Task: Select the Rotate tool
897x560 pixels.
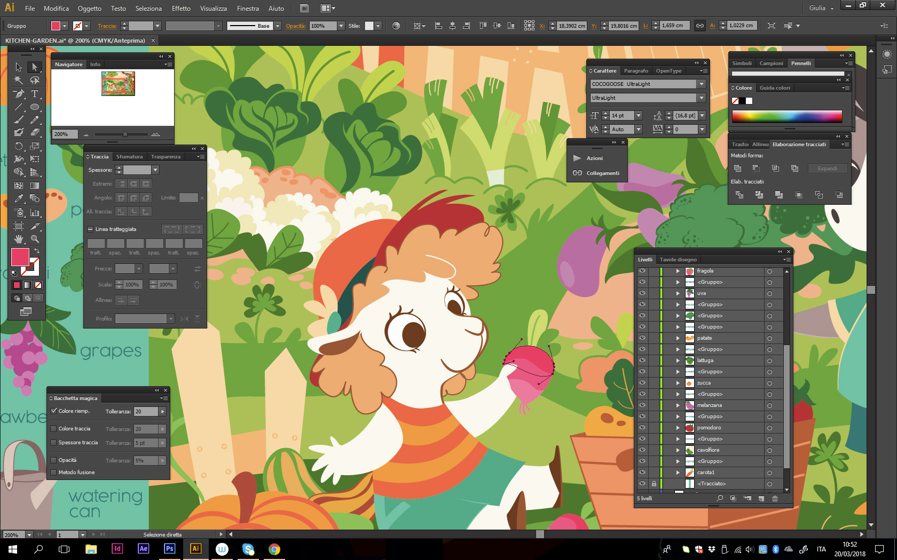Action: (x=19, y=146)
